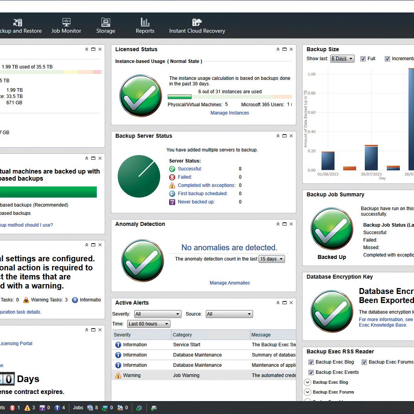
Task: Click the Database Encryption Key checkmark icon
Action: point(332,311)
